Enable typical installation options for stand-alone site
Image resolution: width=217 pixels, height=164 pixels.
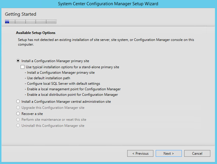[23, 67]
